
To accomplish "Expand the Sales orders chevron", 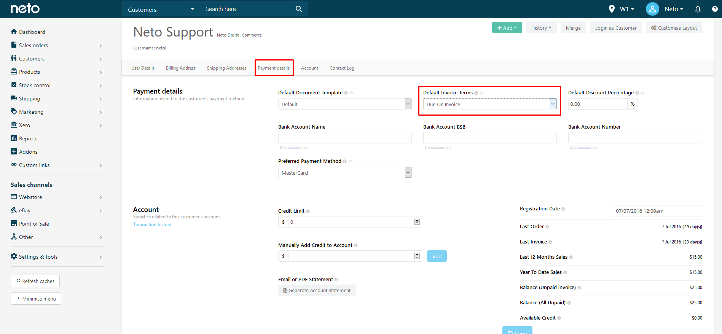I will tap(100, 46).
